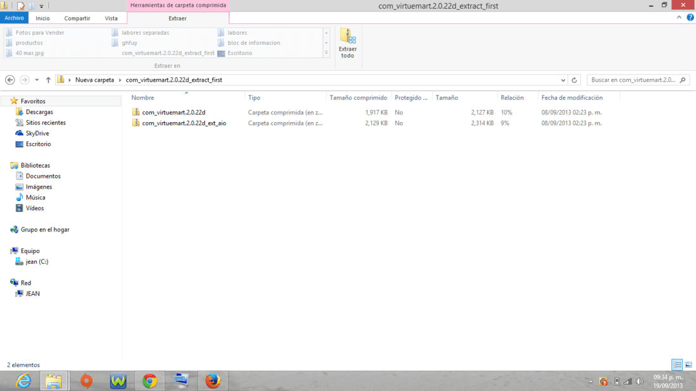Go back with the left arrow button
This screenshot has height=391, width=696.
9,80
